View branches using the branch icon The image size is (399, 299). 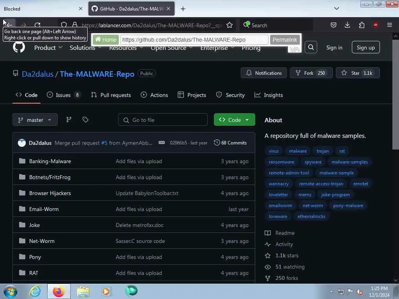69,120
